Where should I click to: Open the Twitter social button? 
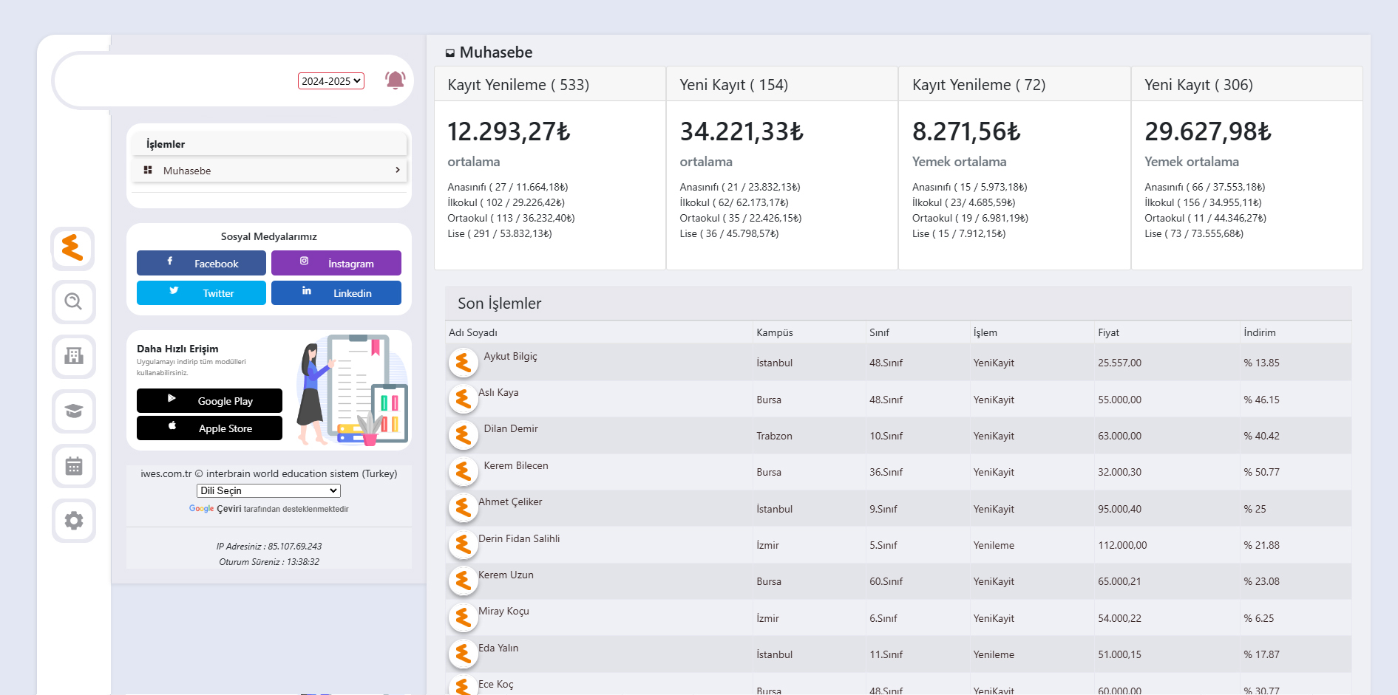[x=201, y=292]
